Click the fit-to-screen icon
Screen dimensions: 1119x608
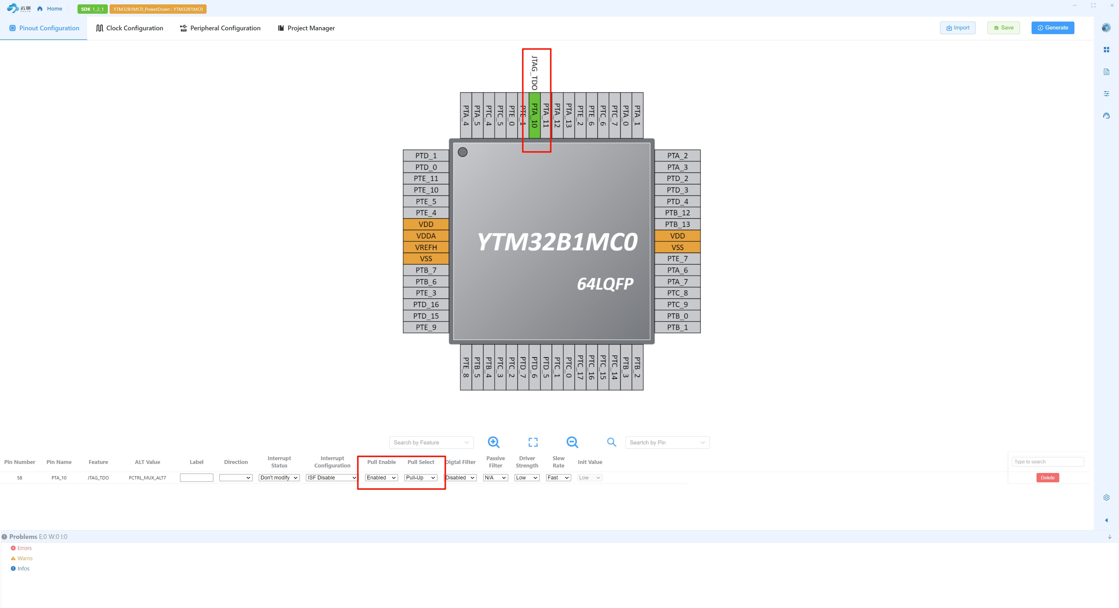tap(533, 442)
